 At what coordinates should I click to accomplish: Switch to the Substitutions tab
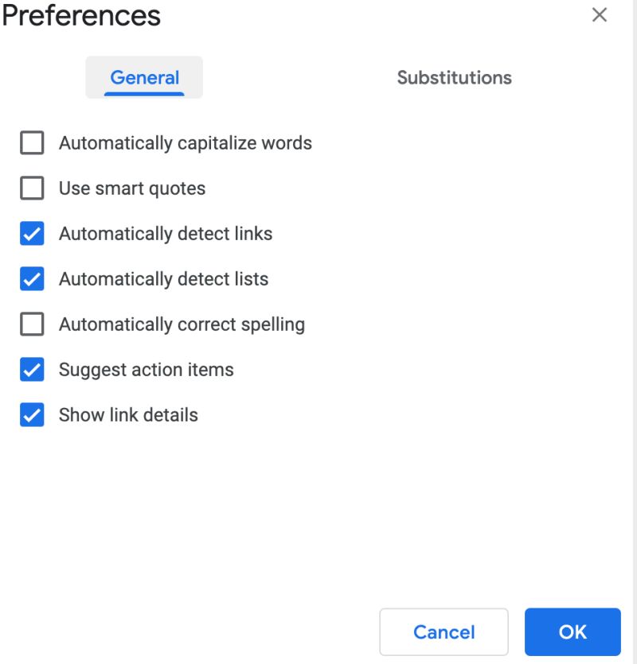(454, 78)
